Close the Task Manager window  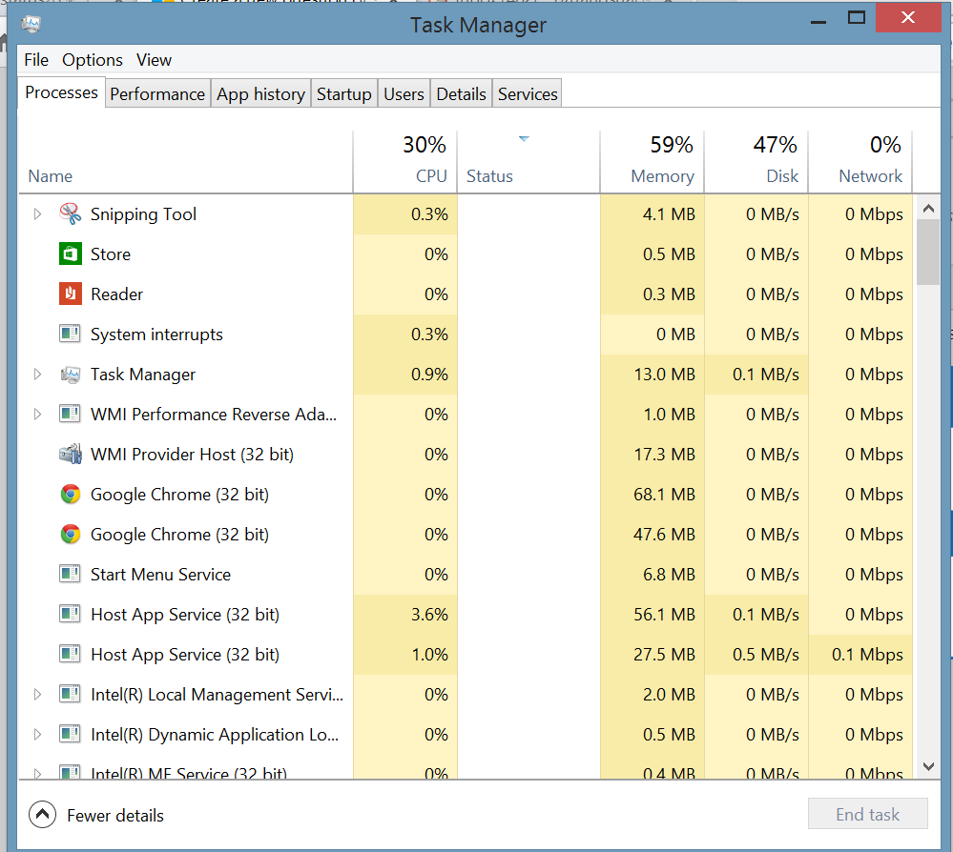pos(908,17)
